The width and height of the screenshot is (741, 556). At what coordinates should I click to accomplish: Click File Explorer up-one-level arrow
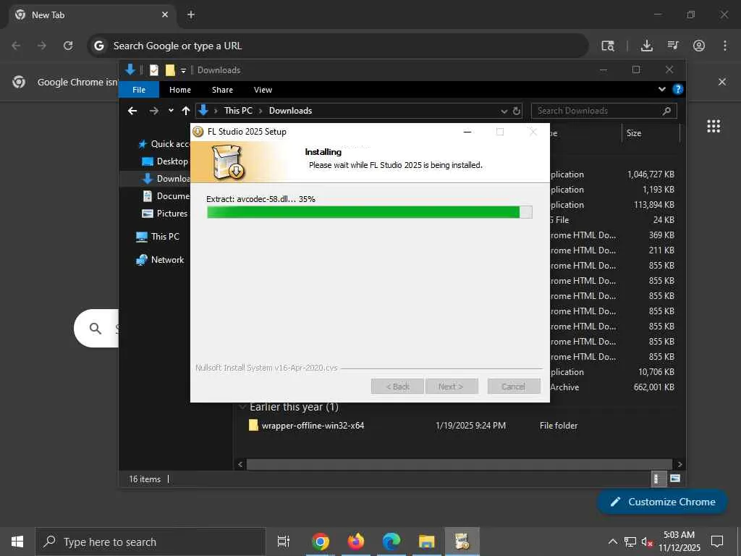(186, 111)
